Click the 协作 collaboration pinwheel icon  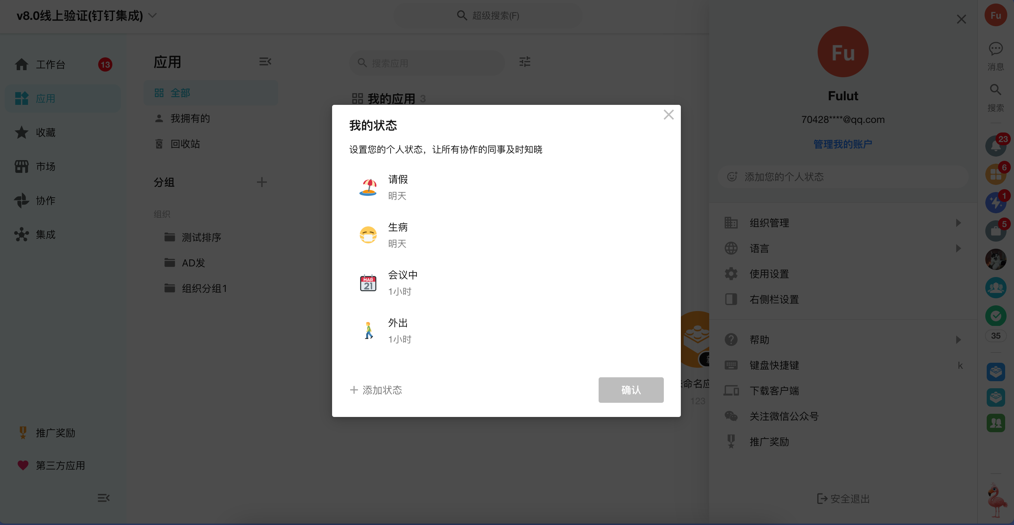click(22, 200)
